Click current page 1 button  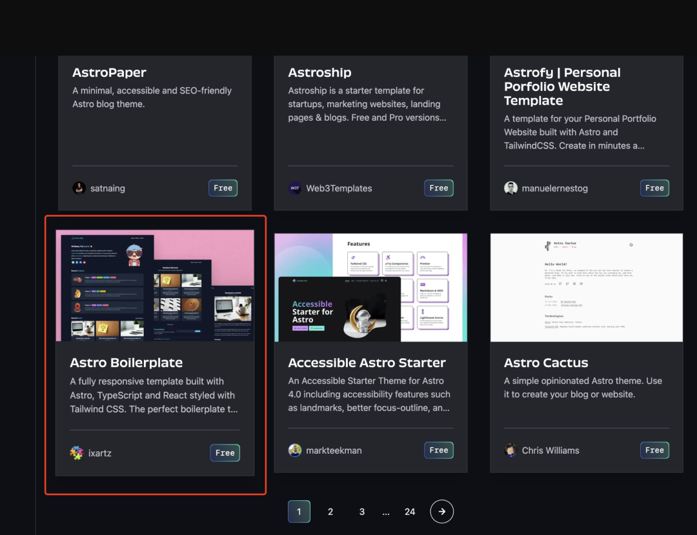point(299,512)
